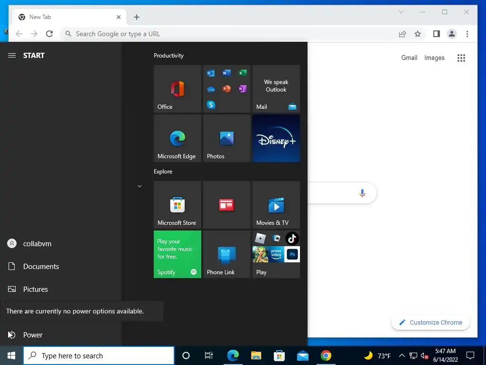Select the New Tab tab in Chrome
486x365 pixels.
[69, 17]
